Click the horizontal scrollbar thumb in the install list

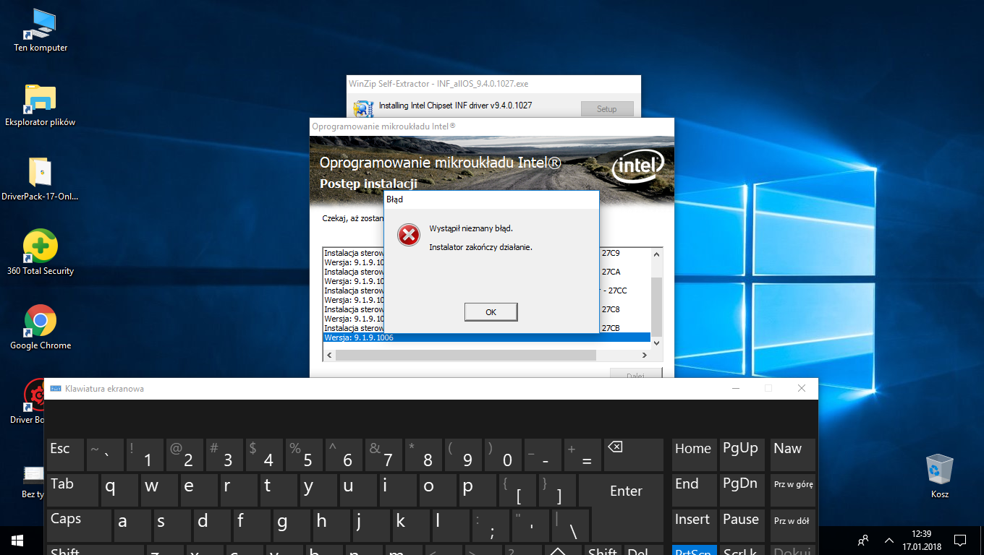(x=465, y=356)
